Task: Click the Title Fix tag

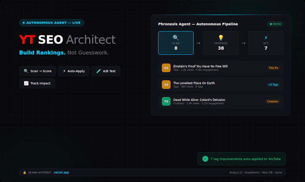Action: point(273,68)
